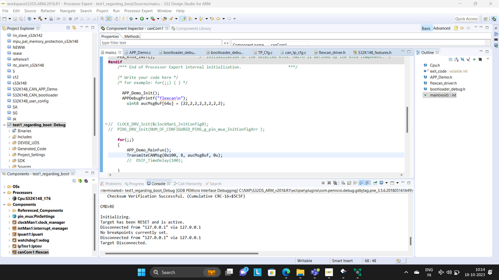Collapse the test1_regarding_boot project tree
499x280 pixels.
tap(4, 125)
